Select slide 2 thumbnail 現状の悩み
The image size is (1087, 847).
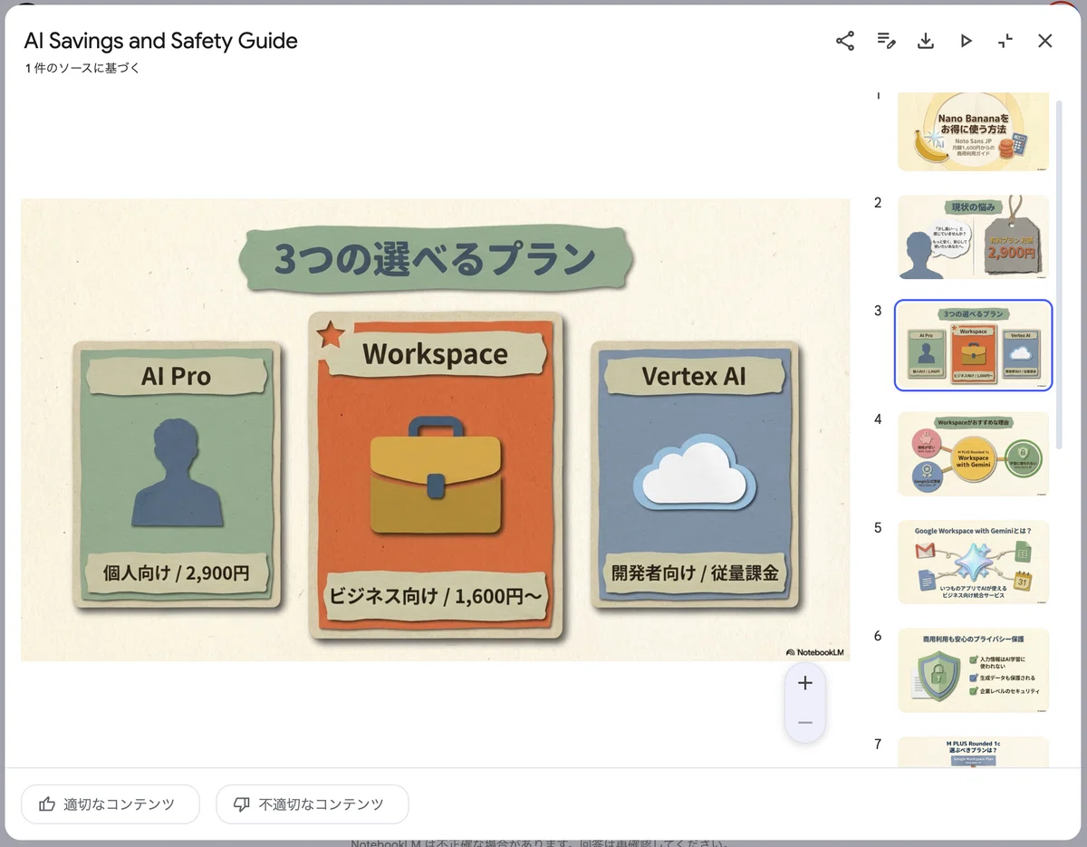pyautogui.click(x=974, y=237)
